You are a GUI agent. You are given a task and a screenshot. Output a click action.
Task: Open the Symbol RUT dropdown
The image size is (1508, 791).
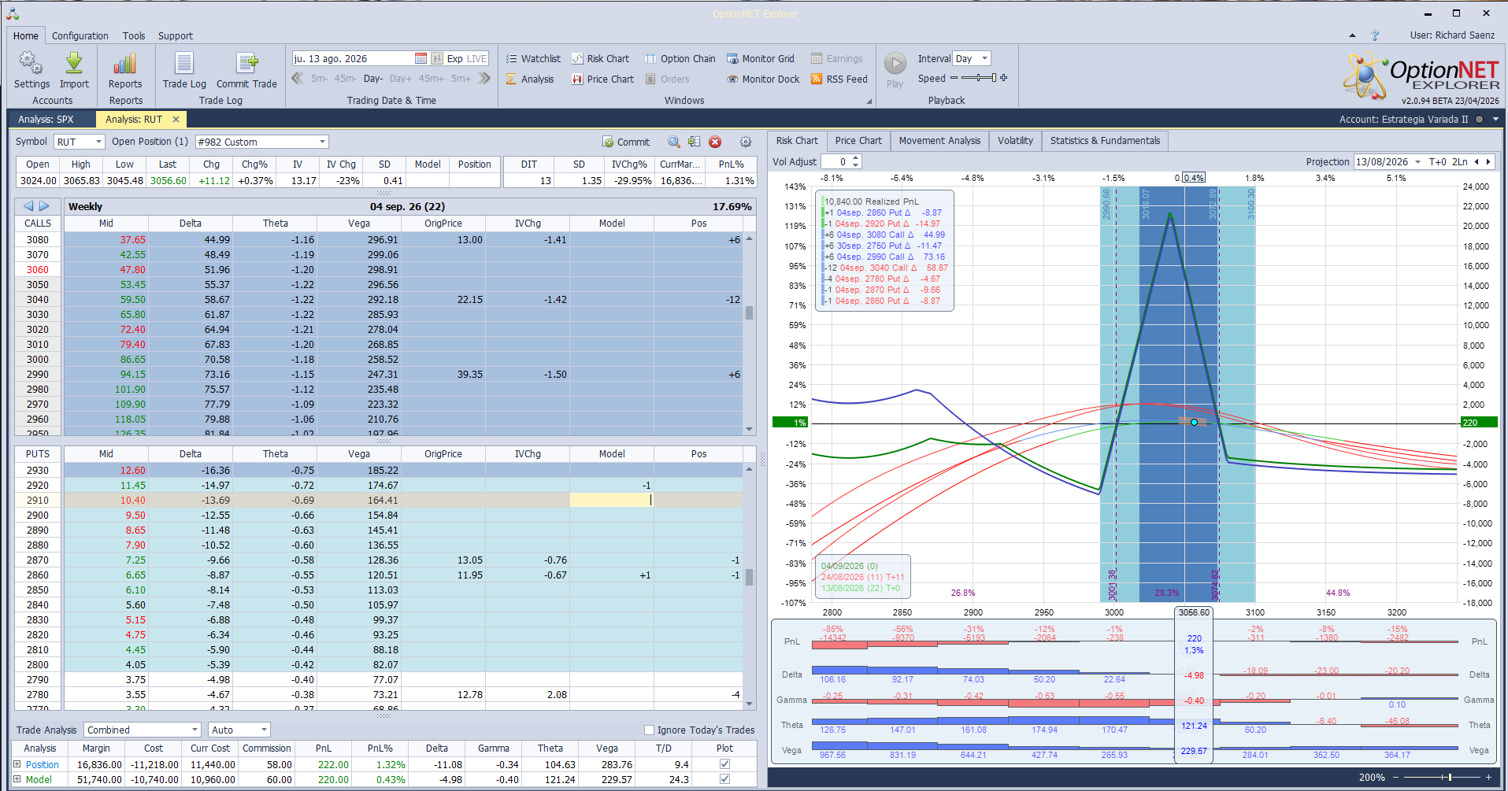tap(99, 142)
